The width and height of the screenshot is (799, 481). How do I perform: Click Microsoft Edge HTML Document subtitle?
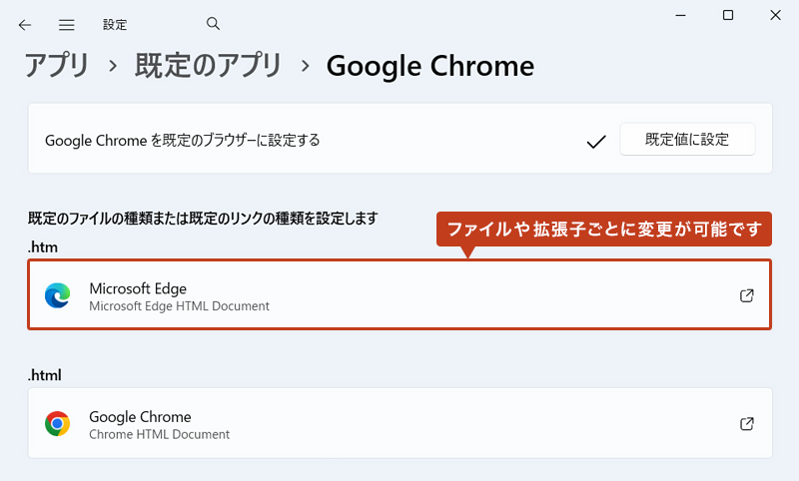(x=180, y=306)
